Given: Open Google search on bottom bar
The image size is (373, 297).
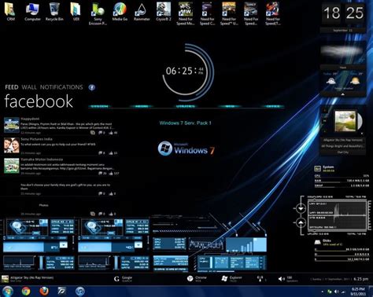Looking at the screenshot, I should pyautogui.click(x=123, y=279).
